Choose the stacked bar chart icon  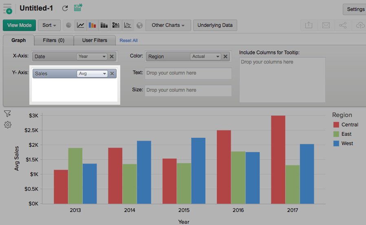pos(104,25)
